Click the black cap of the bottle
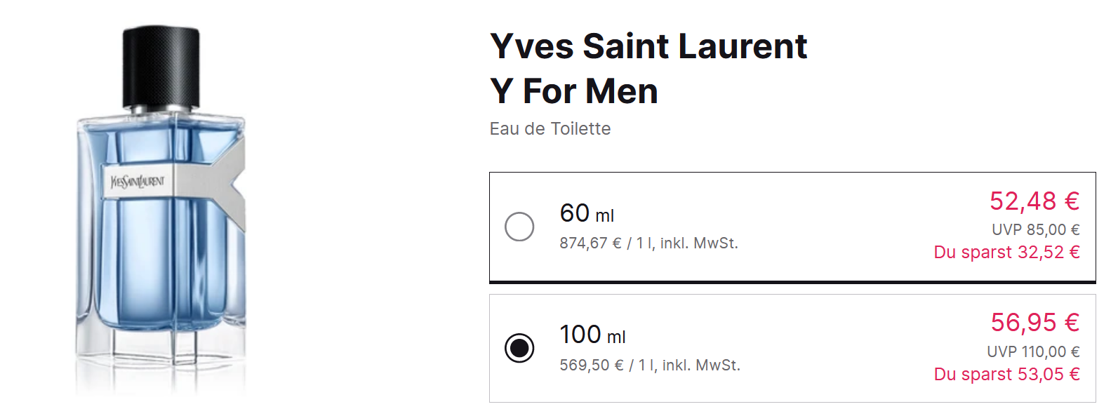 point(161,67)
